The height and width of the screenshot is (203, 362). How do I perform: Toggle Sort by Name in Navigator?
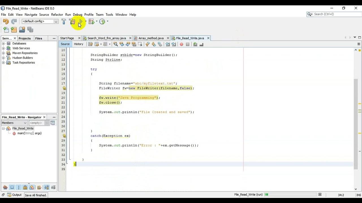click(x=47, y=187)
